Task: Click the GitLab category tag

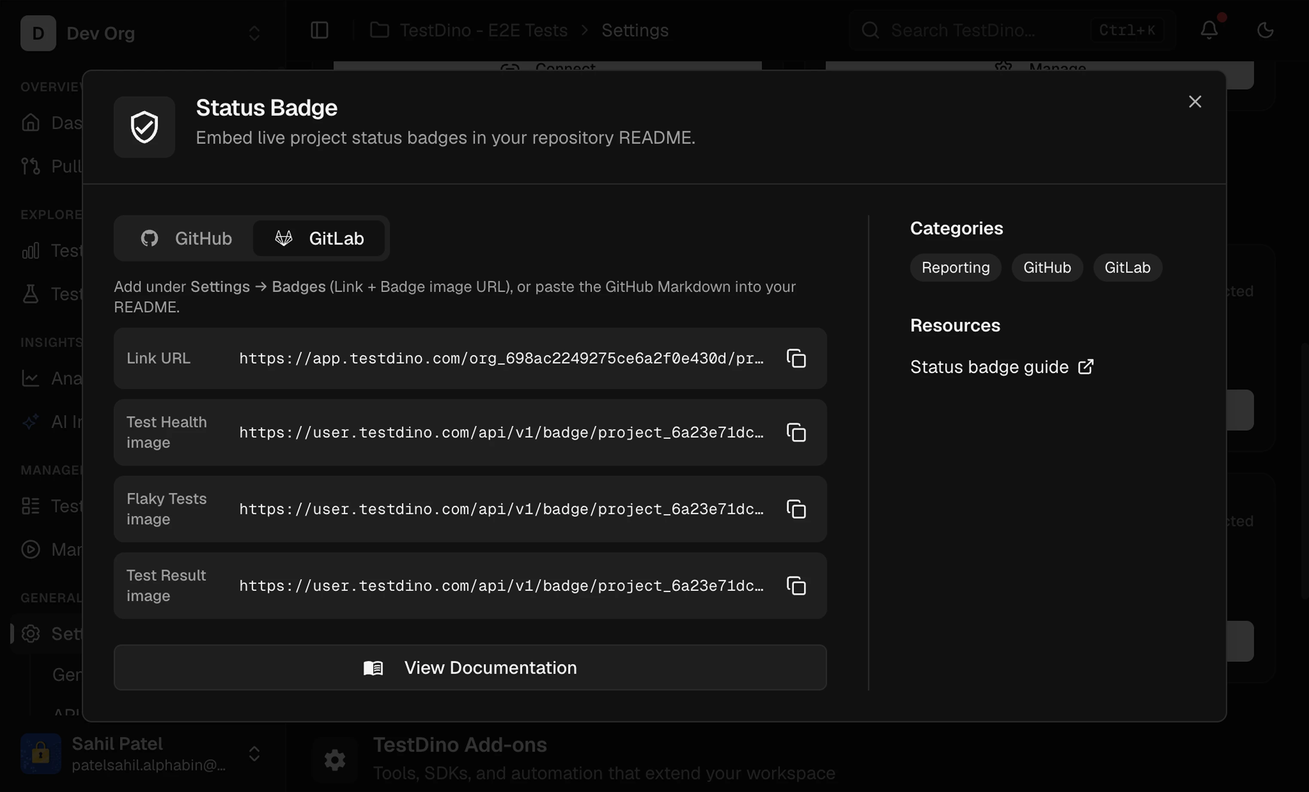Action: (x=1127, y=267)
